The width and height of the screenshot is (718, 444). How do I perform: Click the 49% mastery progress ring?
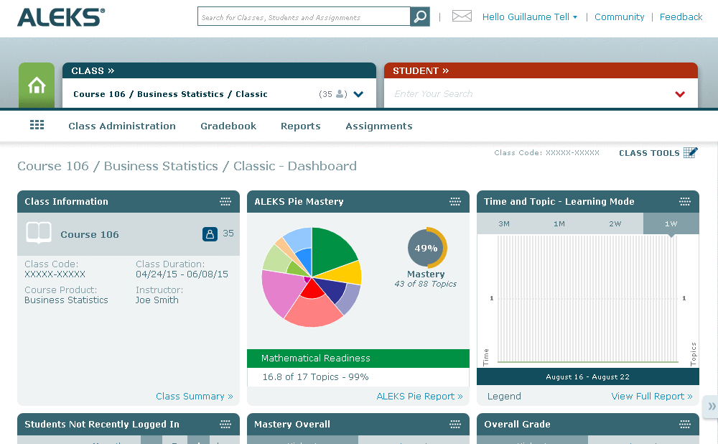426,248
